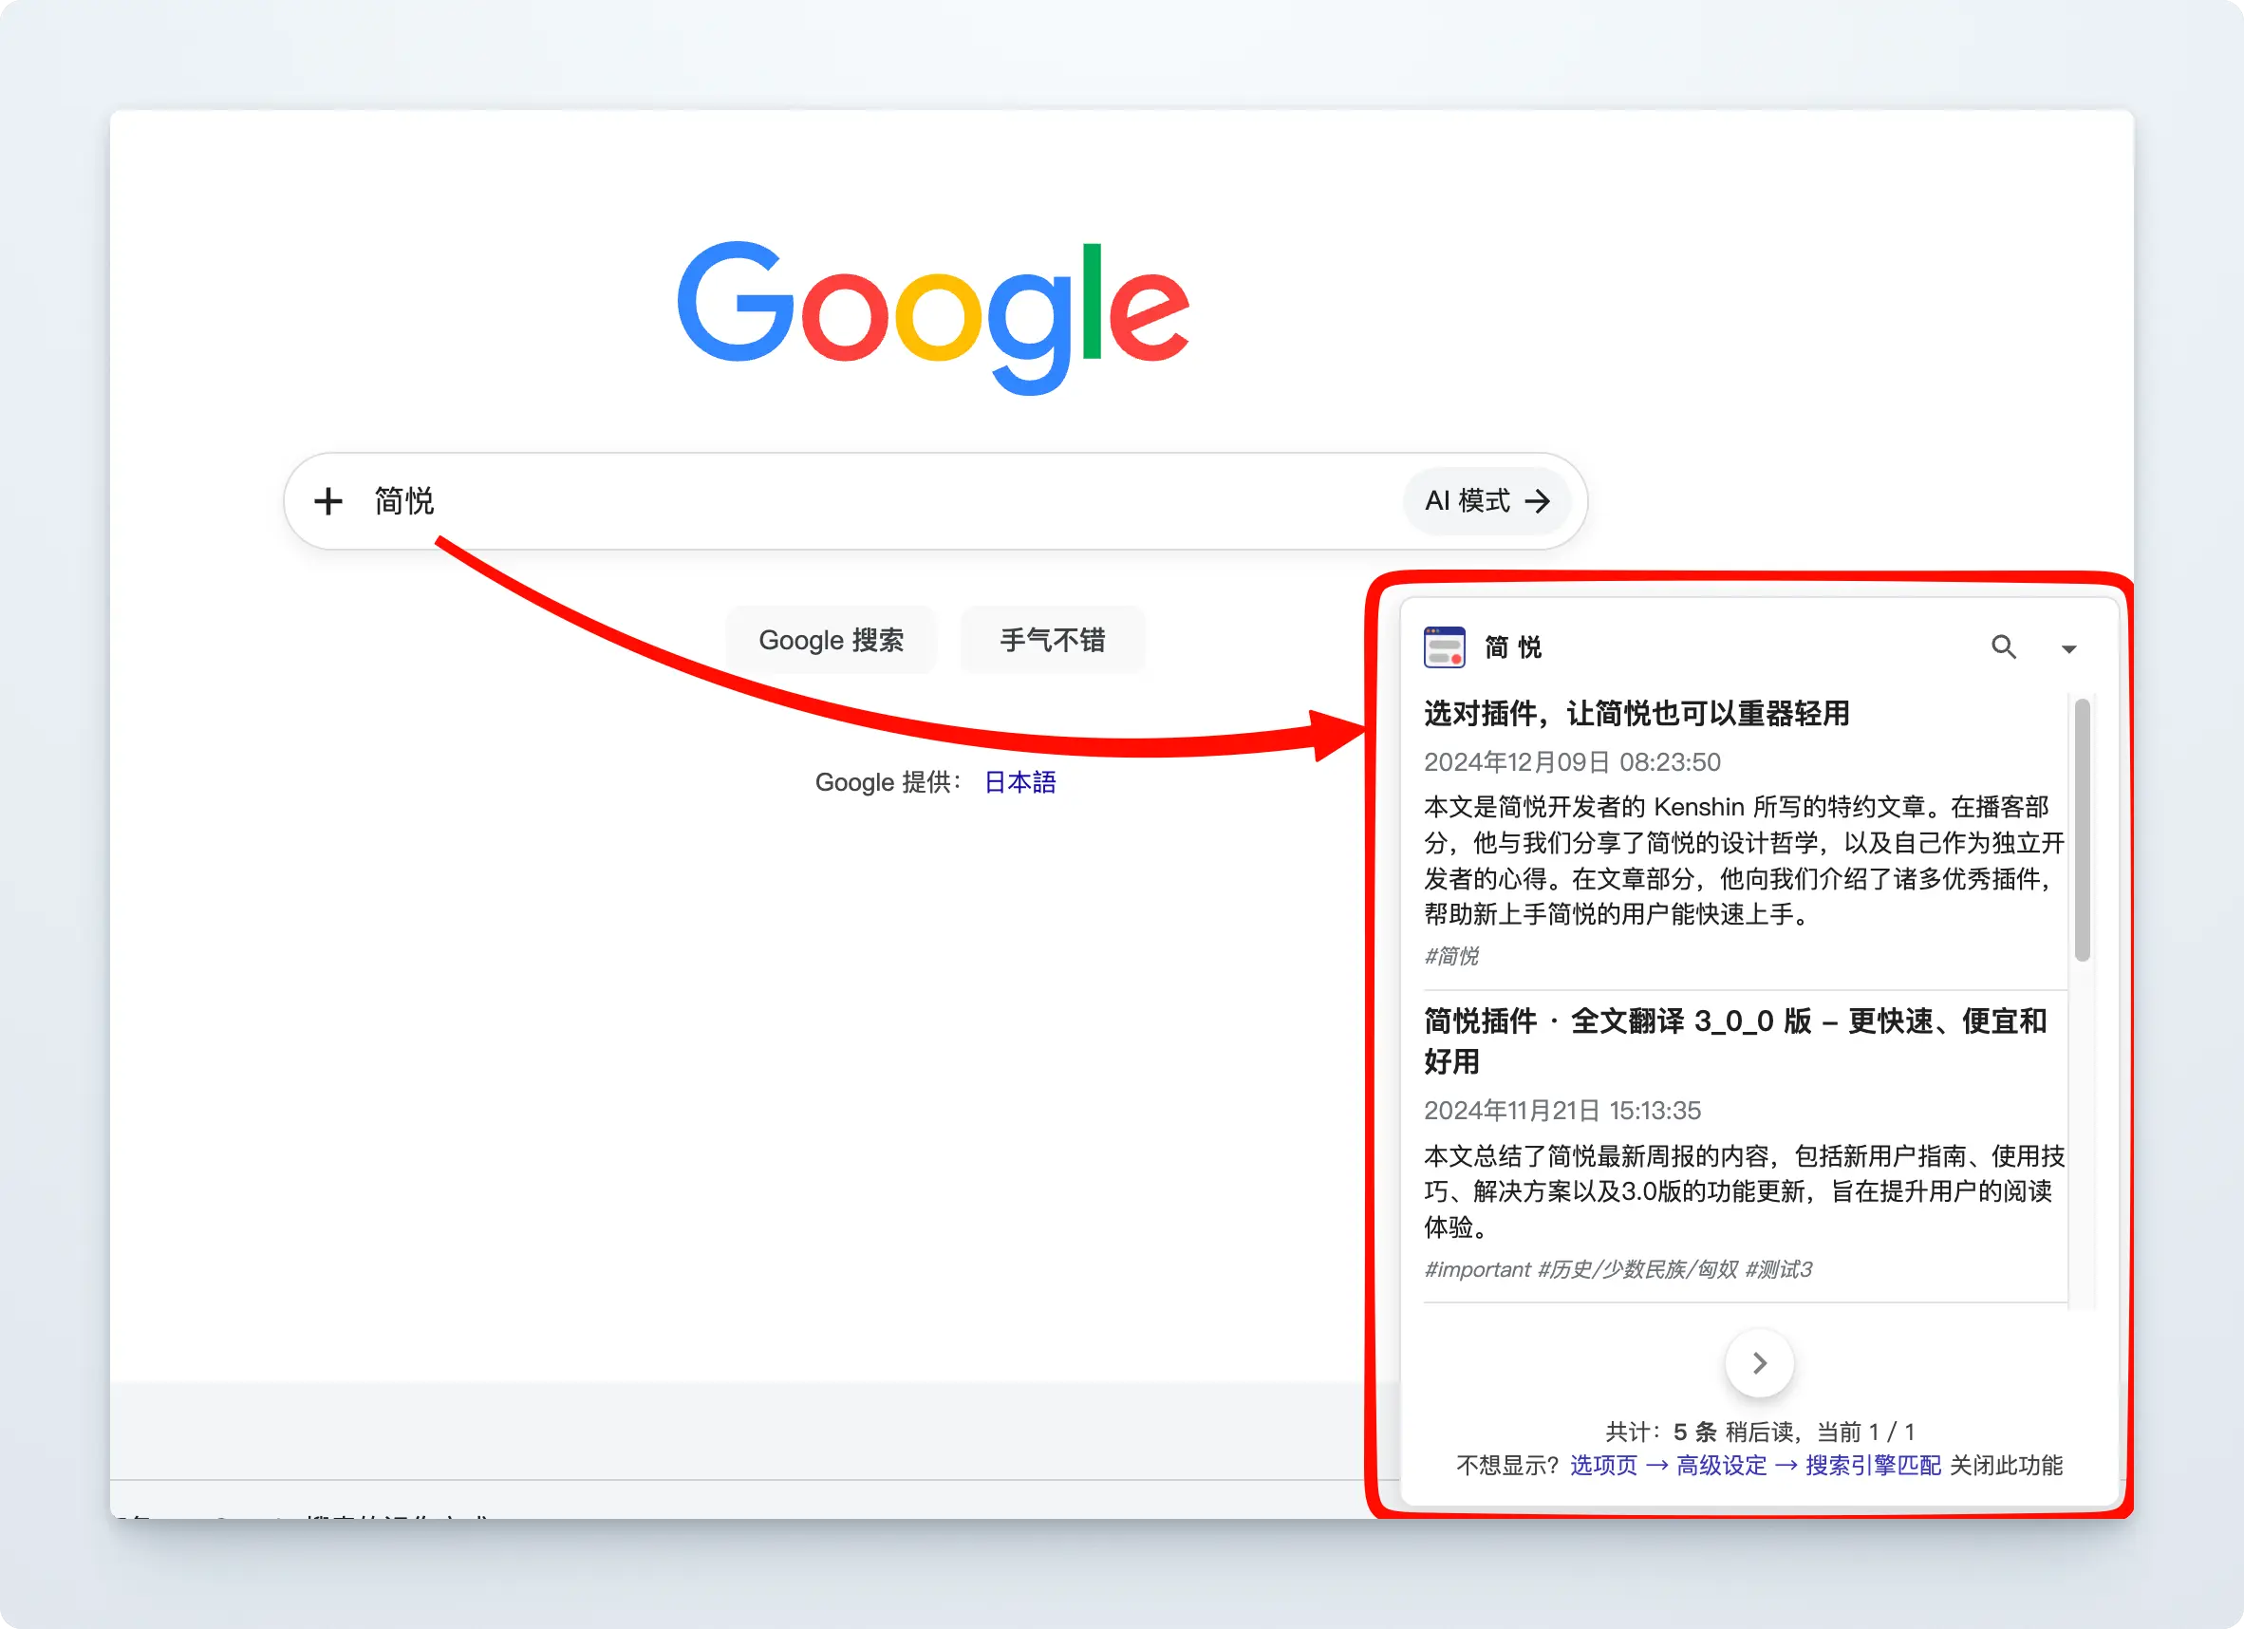2244x1629 pixels.
Task: Open the 选项页 → 高级设定 → 搜索引擎匹配 link
Action: pos(1755,1465)
